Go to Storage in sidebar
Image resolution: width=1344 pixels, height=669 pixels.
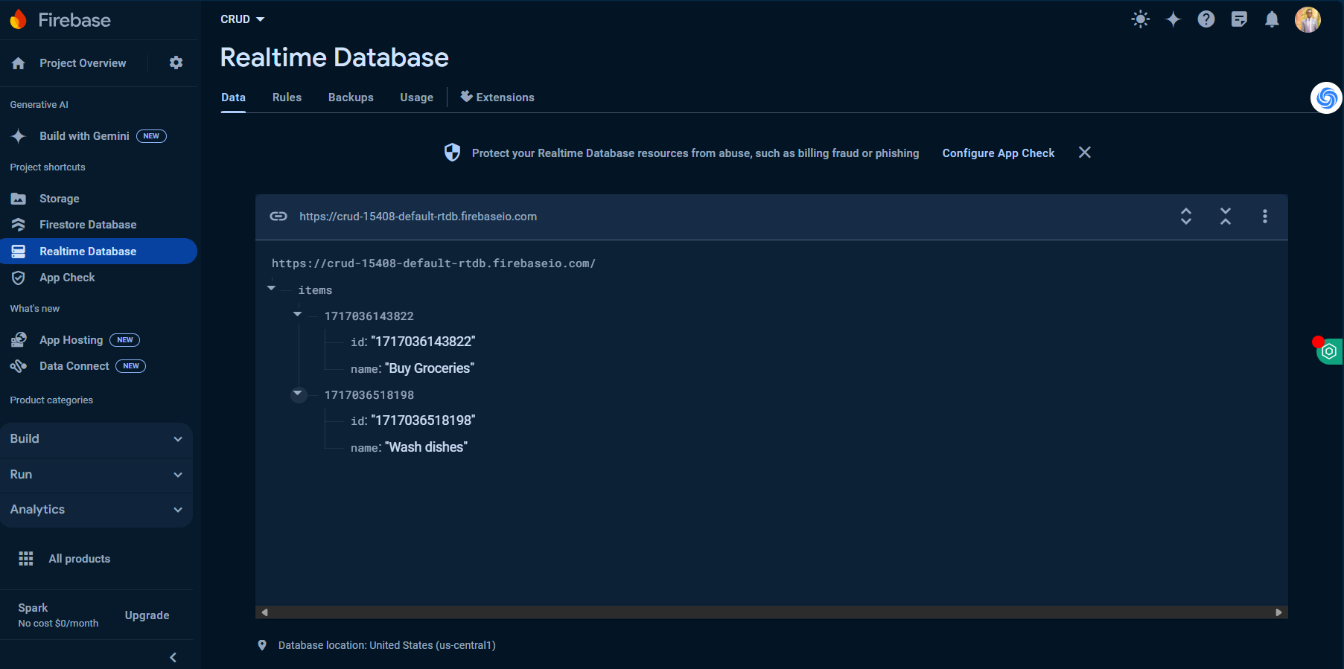59,199
